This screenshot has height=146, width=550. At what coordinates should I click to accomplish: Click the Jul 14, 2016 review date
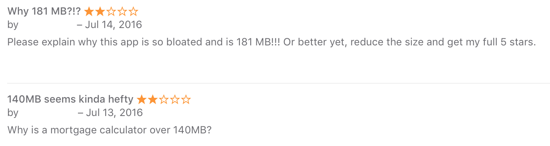pos(113,25)
